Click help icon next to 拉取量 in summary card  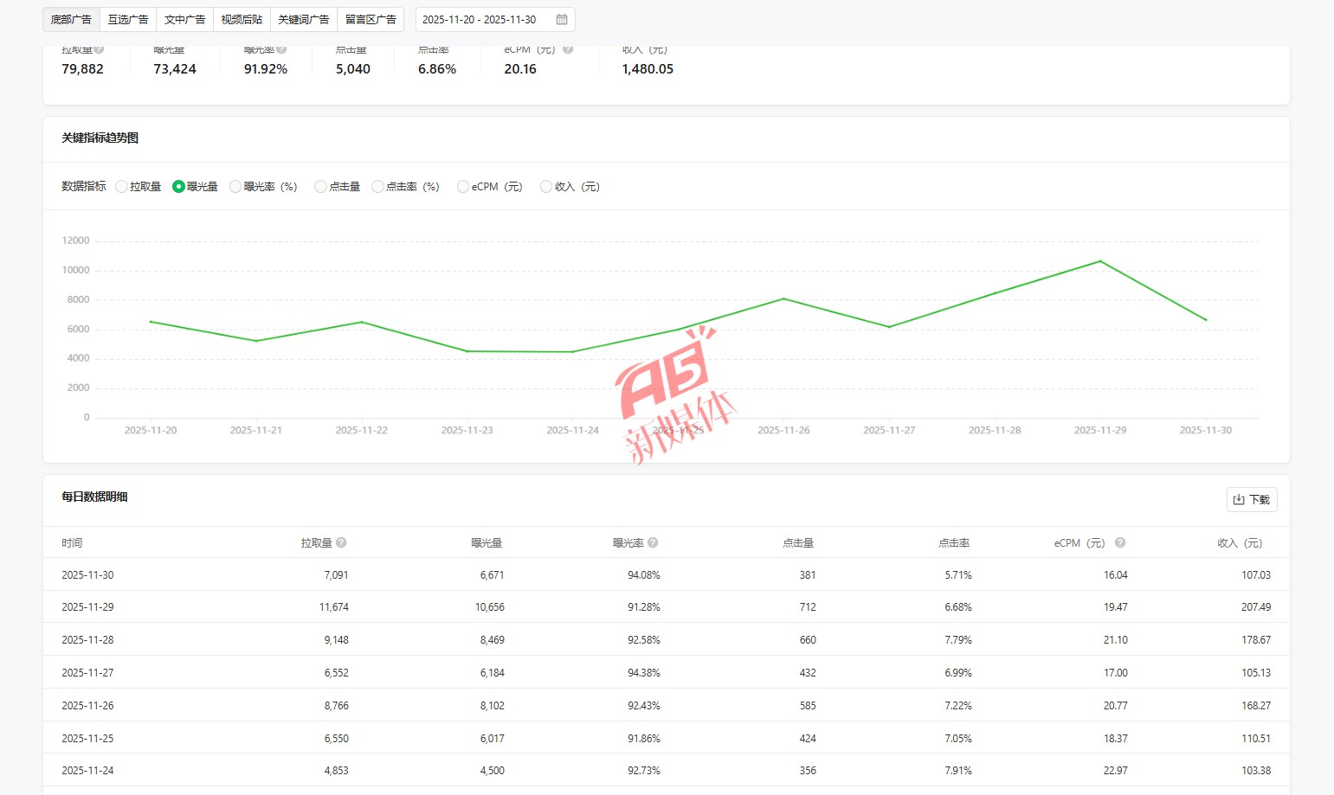(99, 50)
